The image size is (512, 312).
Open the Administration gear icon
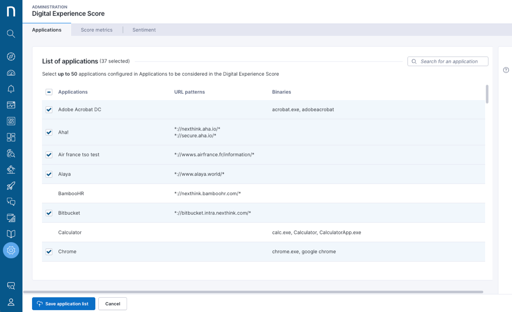(x=11, y=250)
